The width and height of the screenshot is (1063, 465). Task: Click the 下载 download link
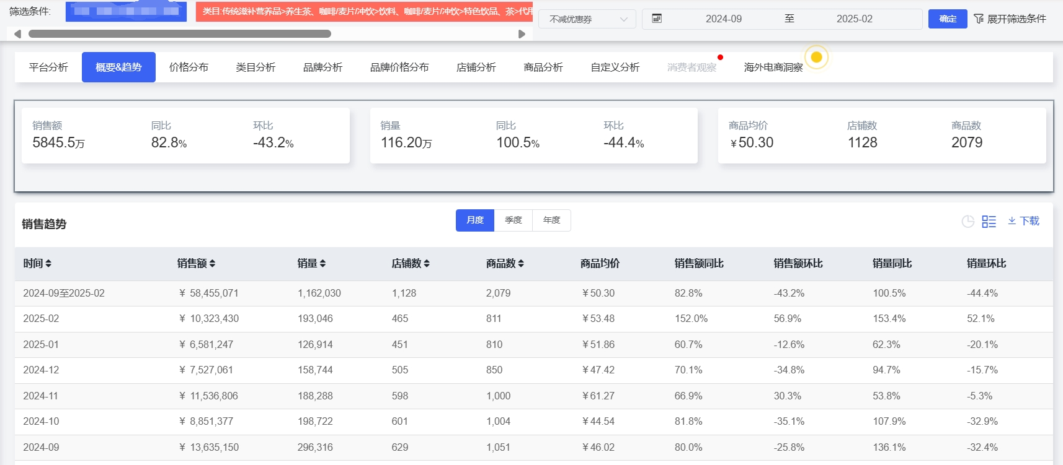(x=1030, y=221)
